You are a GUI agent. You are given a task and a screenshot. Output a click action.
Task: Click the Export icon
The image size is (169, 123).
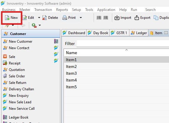coord(137,18)
